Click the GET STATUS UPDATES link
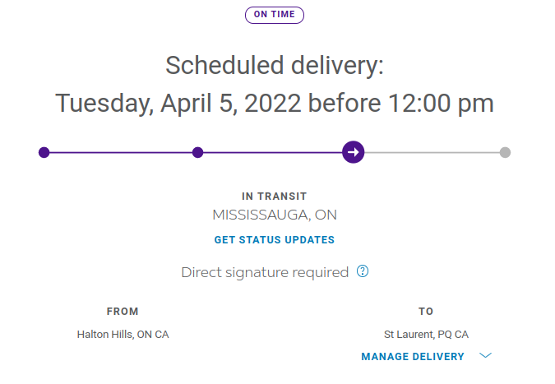This screenshot has width=555, height=384. click(x=275, y=240)
